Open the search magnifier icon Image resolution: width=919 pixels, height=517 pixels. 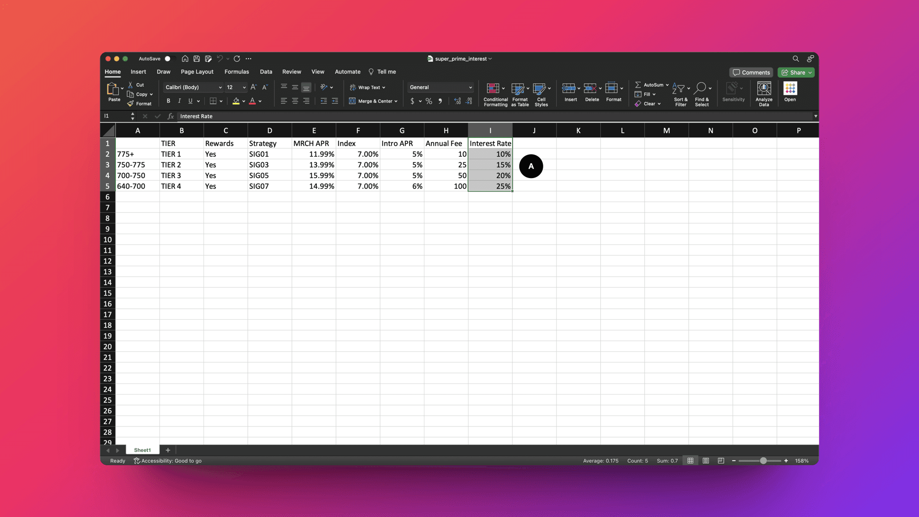pyautogui.click(x=796, y=58)
